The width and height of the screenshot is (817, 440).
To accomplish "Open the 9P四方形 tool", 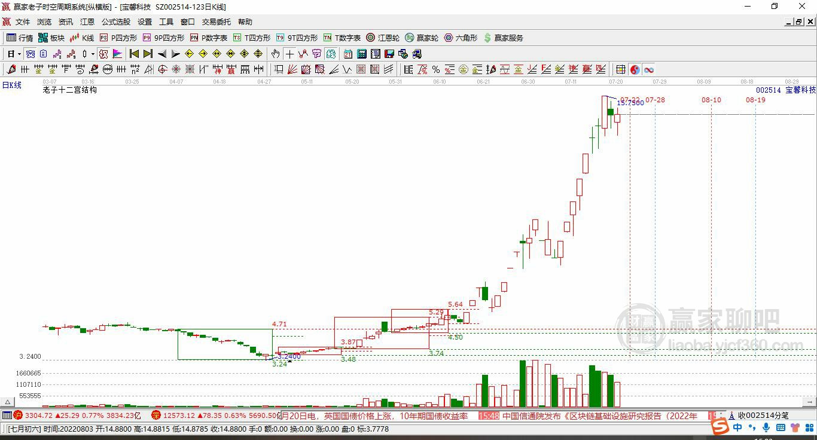I will click(x=163, y=38).
